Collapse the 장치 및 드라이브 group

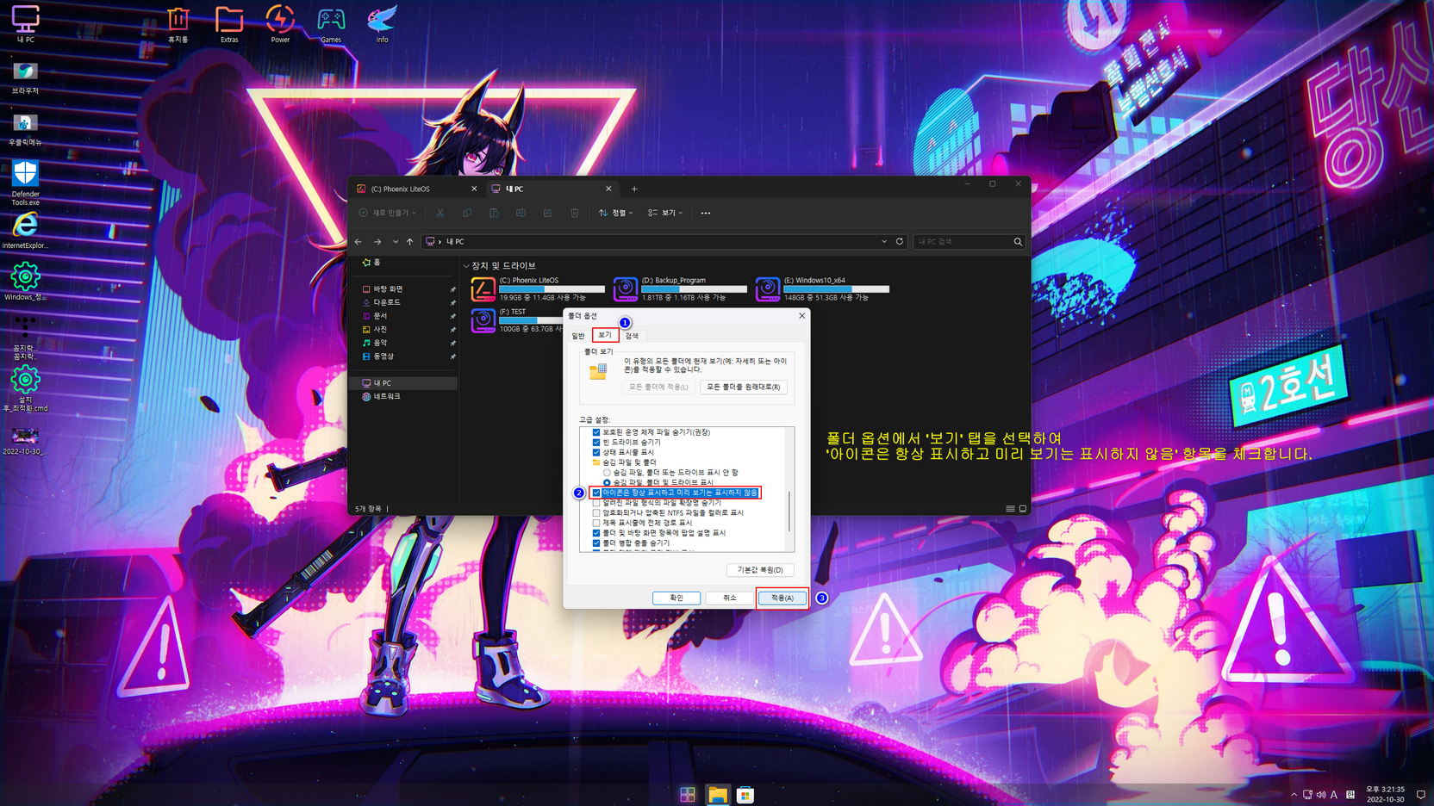[x=466, y=266]
